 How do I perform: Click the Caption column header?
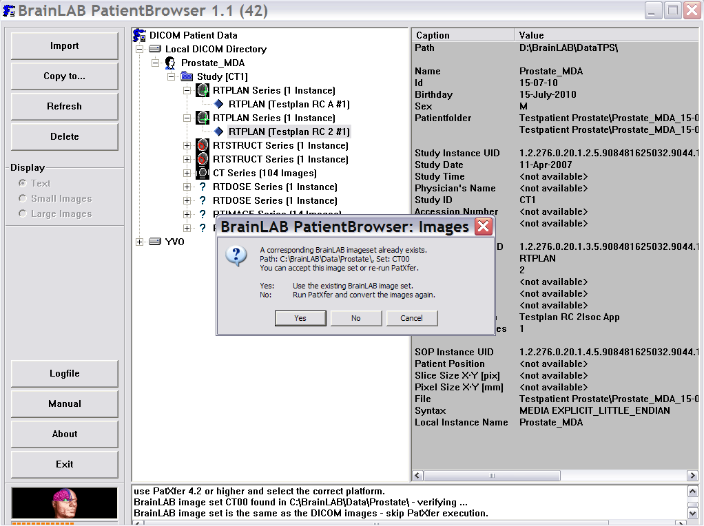click(463, 35)
